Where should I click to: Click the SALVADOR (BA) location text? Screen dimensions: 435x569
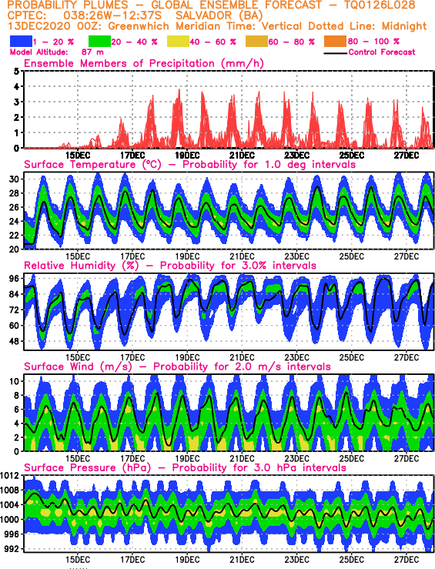[219, 16]
